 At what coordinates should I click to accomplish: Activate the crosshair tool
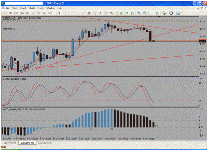click(65, 13)
